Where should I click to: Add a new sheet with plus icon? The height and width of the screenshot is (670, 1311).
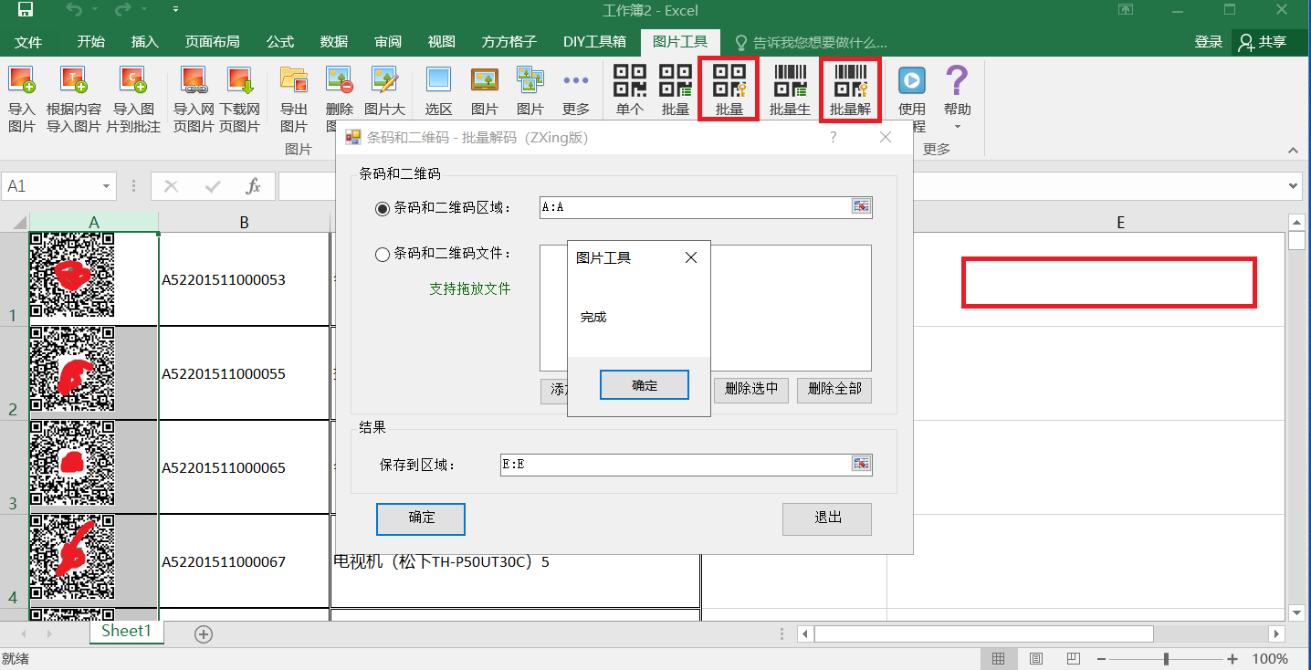click(204, 633)
